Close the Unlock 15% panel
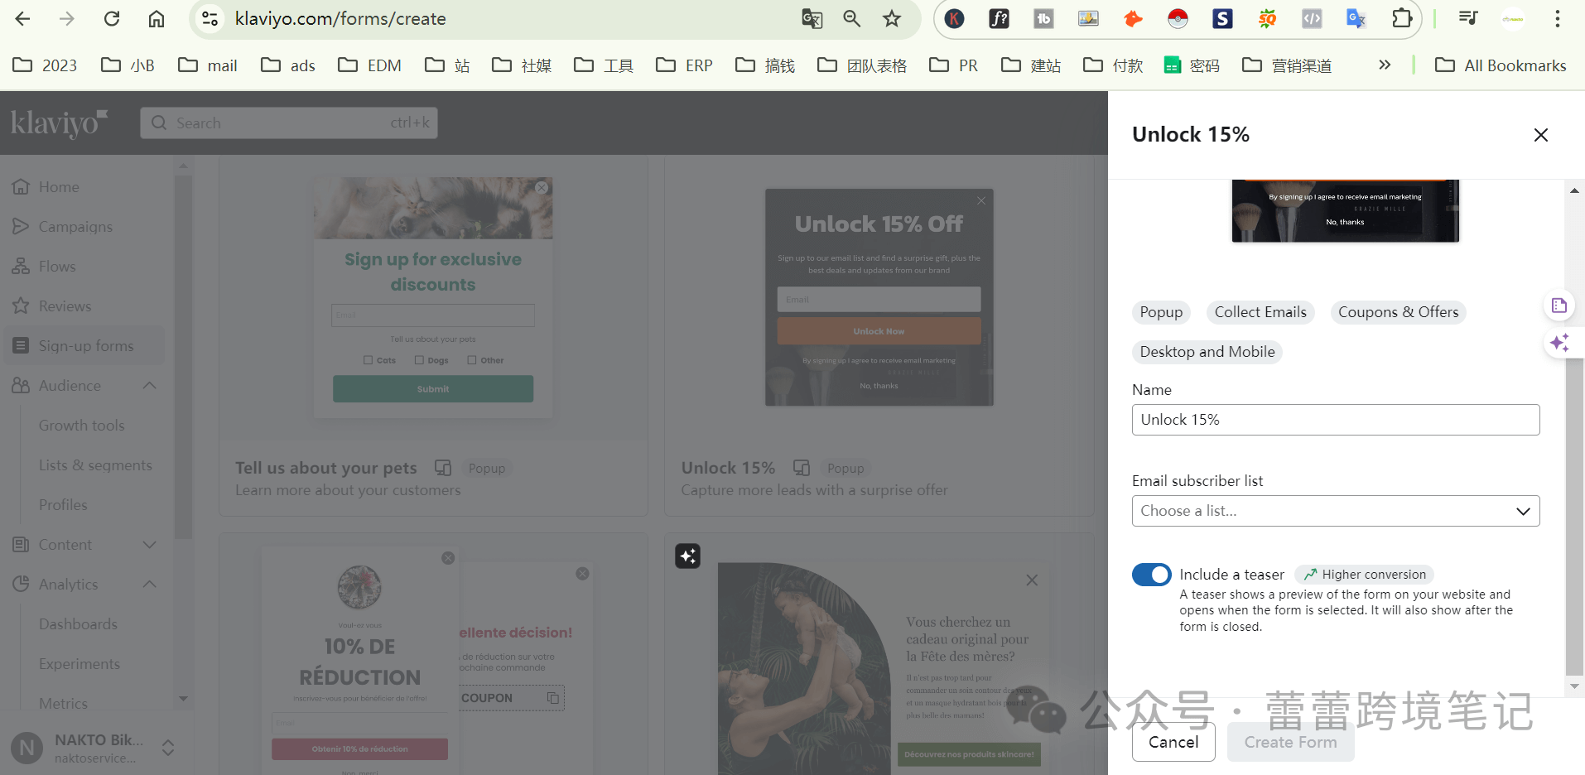Screen dimensions: 1585x775 (x=1540, y=135)
